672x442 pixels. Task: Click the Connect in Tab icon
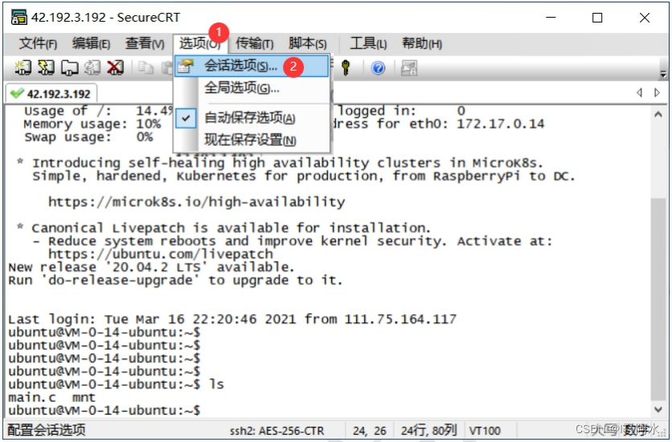[x=69, y=68]
